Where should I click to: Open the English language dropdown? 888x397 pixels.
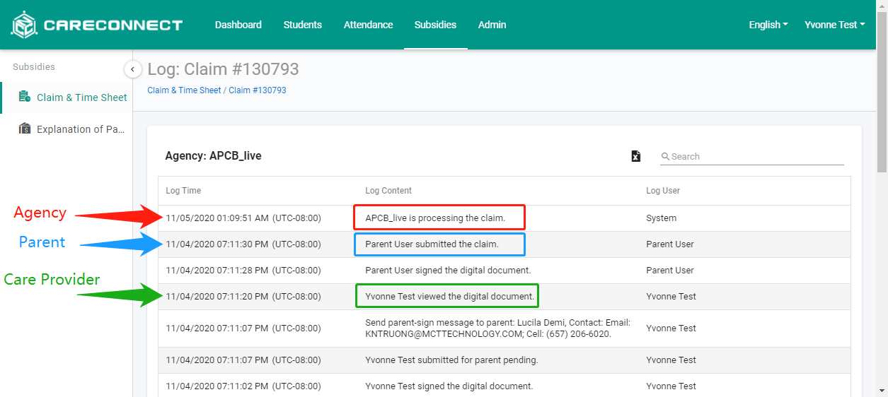click(768, 25)
